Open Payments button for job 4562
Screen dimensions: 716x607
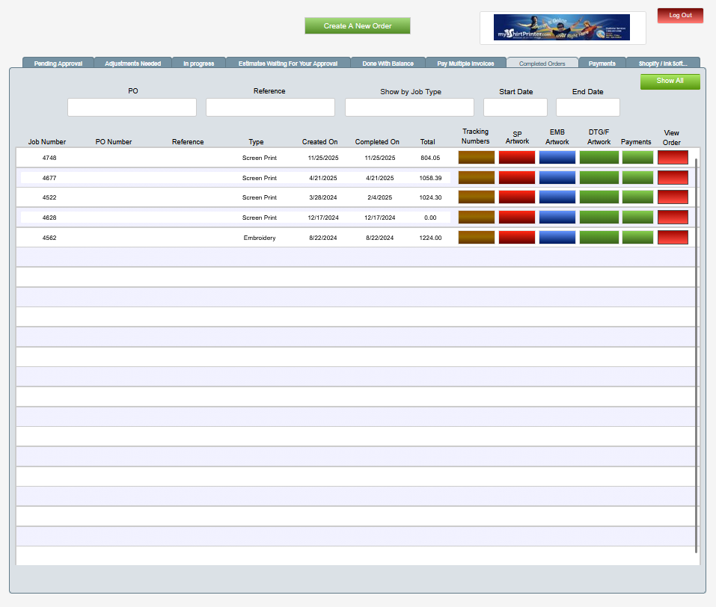click(637, 237)
